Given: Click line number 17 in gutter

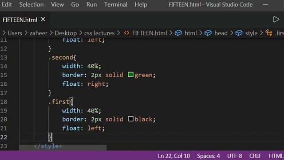Looking at the screenshot, I should 4,93.
